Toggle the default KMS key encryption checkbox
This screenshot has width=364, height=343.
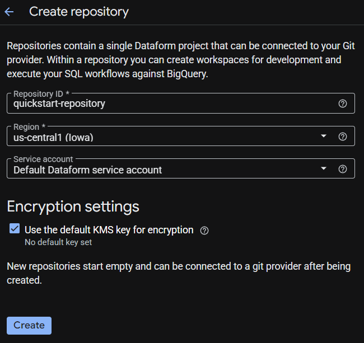click(x=15, y=228)
